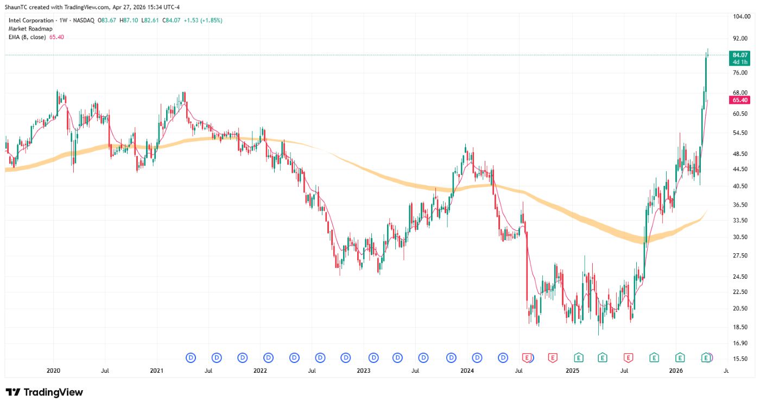This screenshot has width=760, height=407.
Task: Click the green 84.07 current price label
Action: [x=740, y=55]
